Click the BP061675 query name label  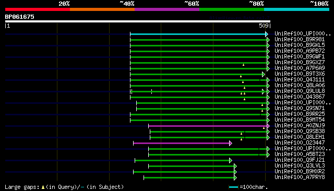[20, 17]
